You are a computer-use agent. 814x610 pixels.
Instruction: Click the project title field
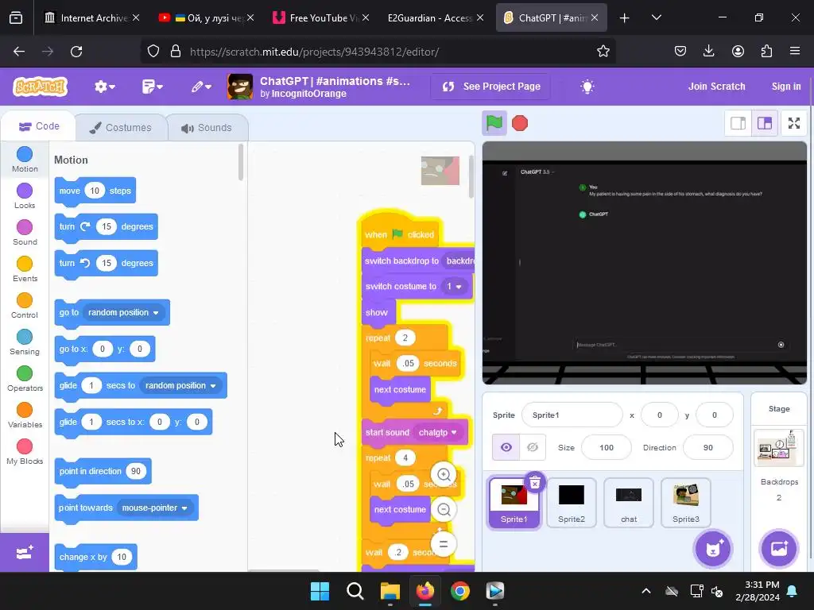[335, 81]
